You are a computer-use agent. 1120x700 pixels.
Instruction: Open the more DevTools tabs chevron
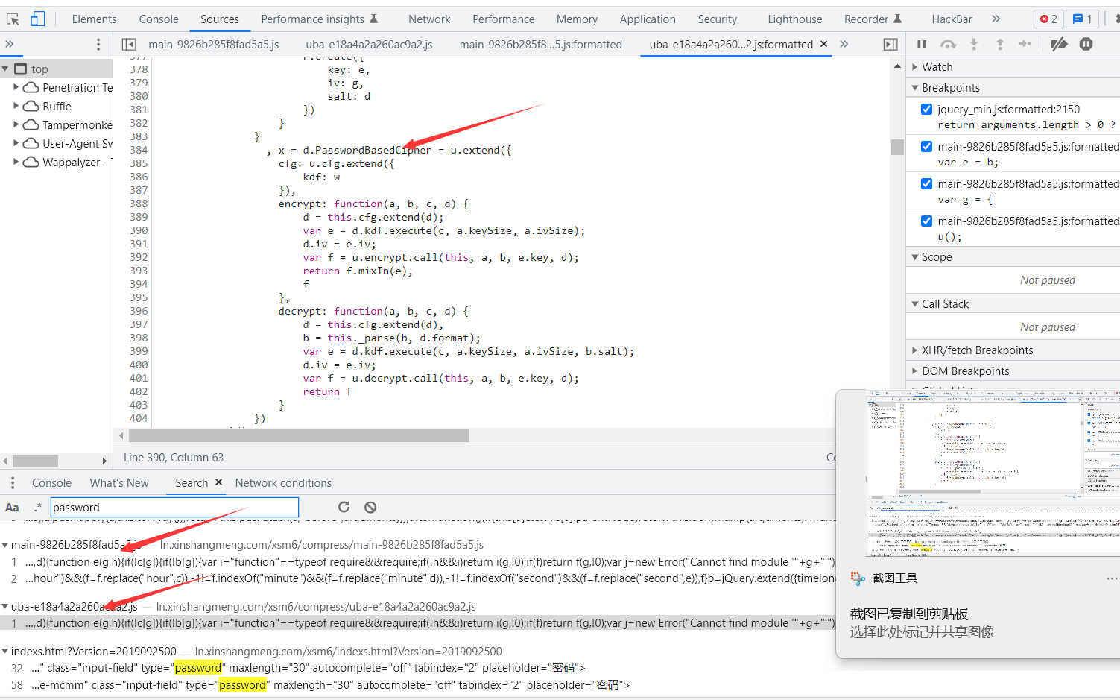(x=996, y=19)
